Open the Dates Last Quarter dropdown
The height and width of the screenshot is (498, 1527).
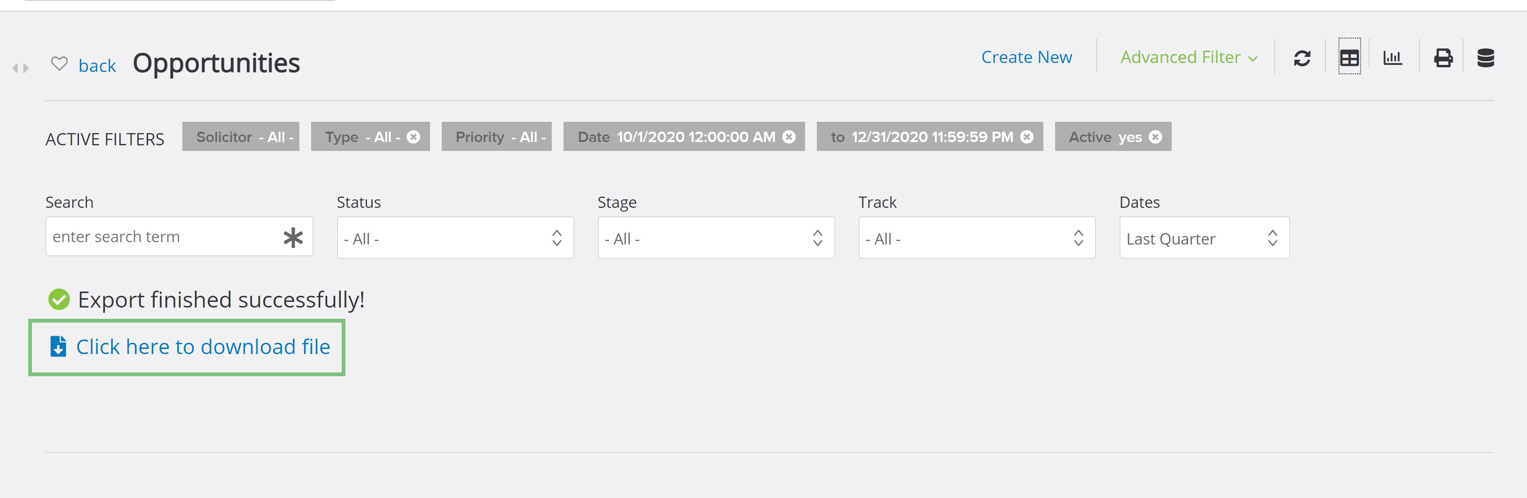pos(1204,238)
